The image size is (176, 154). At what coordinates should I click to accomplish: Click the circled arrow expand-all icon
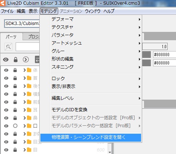26,59
